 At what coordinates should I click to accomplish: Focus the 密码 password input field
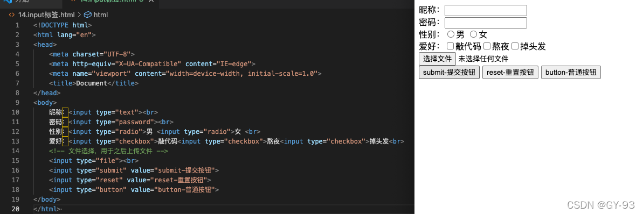(486, 23)
